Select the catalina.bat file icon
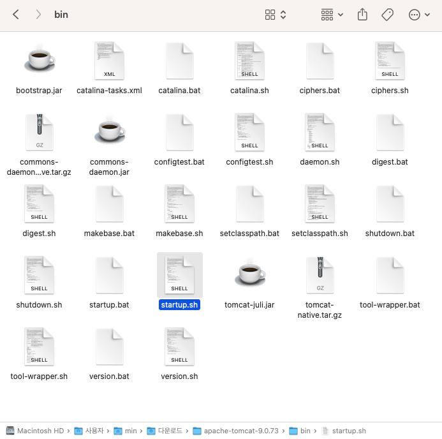Viewport: 442px width, 439px height. (x=180, y=61)
